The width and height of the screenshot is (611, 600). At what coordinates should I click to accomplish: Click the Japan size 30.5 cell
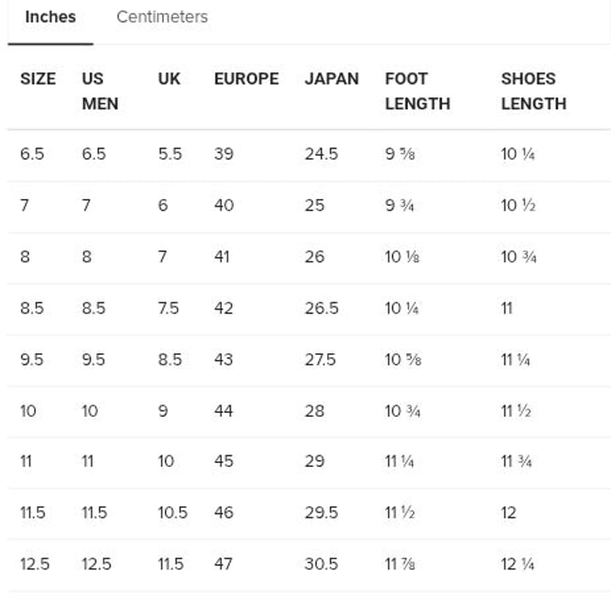point(321,563)
